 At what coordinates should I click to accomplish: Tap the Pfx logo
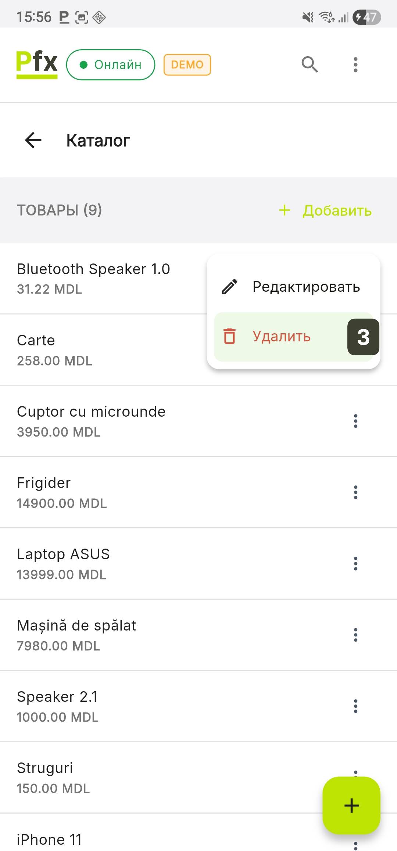[37, 64]
